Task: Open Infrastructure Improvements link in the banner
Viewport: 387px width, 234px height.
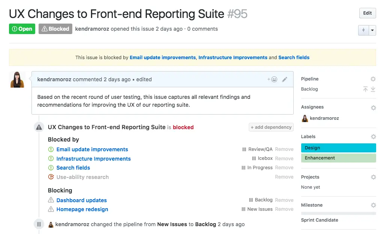Action: coord(233,57)
